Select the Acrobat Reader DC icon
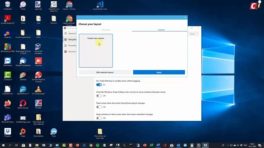Screen dimensions: 264x148 (x=7, y=19)
